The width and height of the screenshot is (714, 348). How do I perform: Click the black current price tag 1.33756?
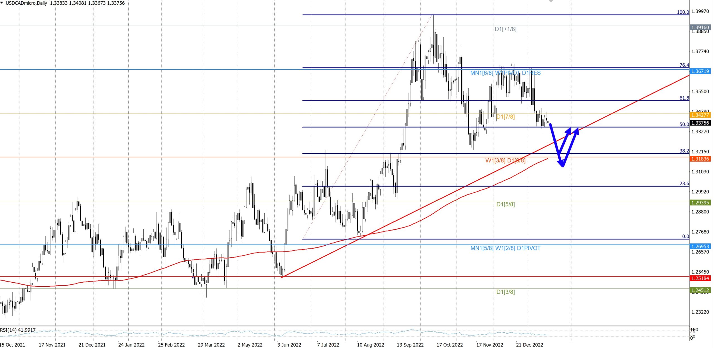pos(700,123)
